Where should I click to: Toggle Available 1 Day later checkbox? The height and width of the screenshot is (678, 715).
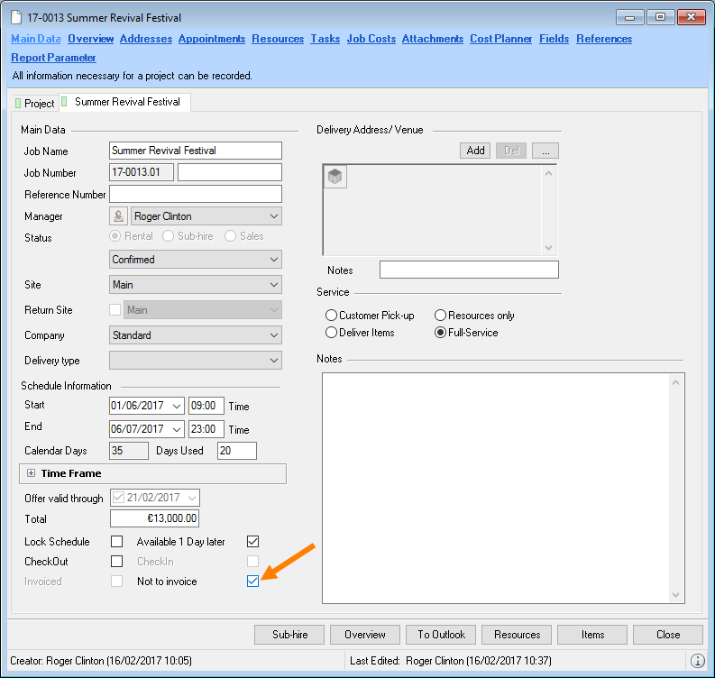point(252,542)
